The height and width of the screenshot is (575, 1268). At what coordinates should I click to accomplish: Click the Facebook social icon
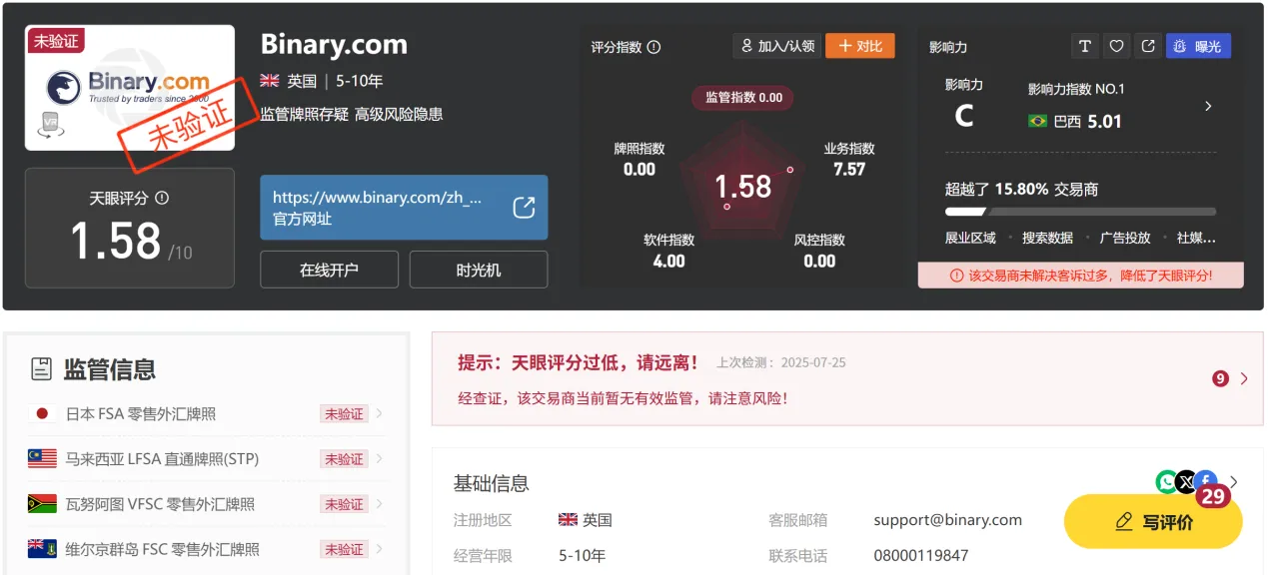(1206, 481)
